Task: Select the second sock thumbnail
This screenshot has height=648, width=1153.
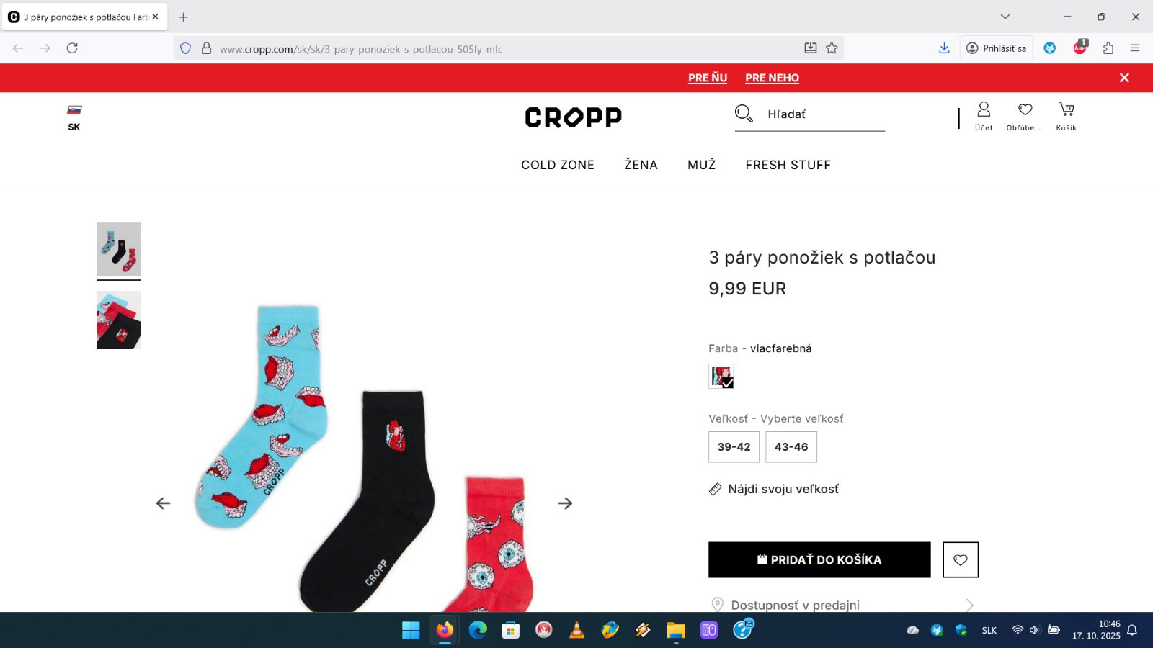Action: tap(118, 320)
